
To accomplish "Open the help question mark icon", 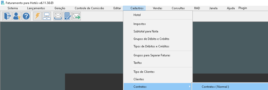I will click(26, 16).
